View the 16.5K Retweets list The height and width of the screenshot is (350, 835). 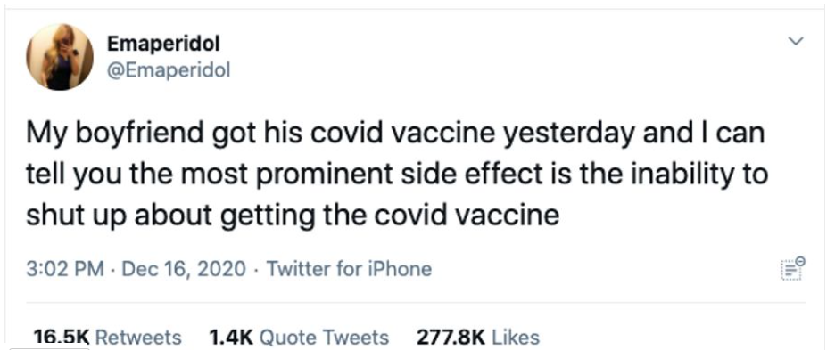(107, 337)
